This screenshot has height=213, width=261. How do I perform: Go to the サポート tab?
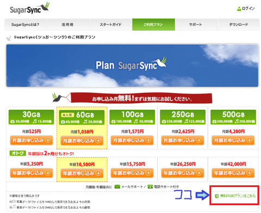(196, 24)
